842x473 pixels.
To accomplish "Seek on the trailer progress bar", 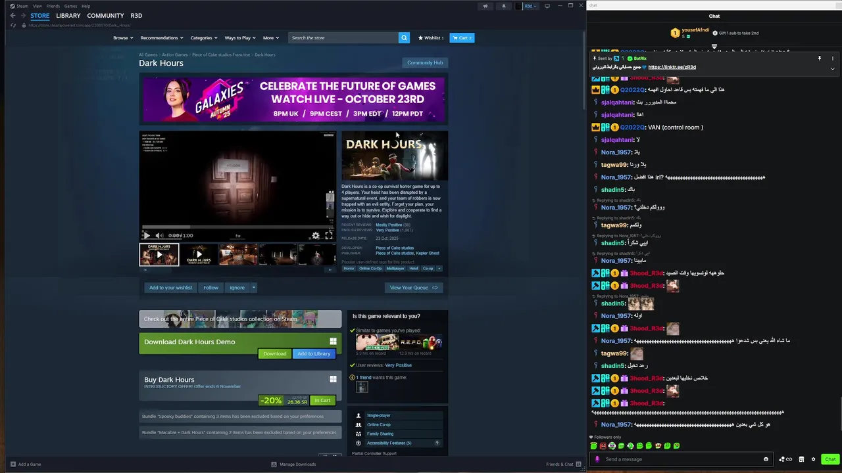I will [x=237, y=227].
